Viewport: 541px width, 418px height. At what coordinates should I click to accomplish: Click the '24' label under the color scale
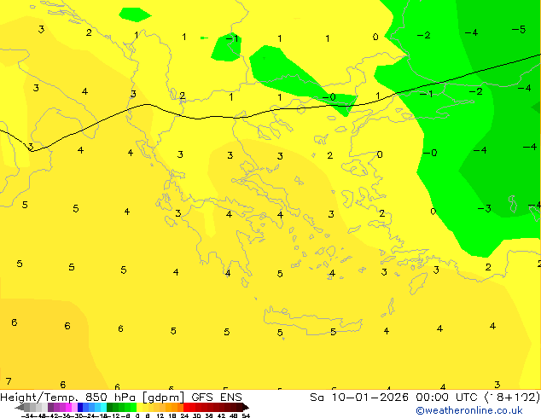(184, 415)
